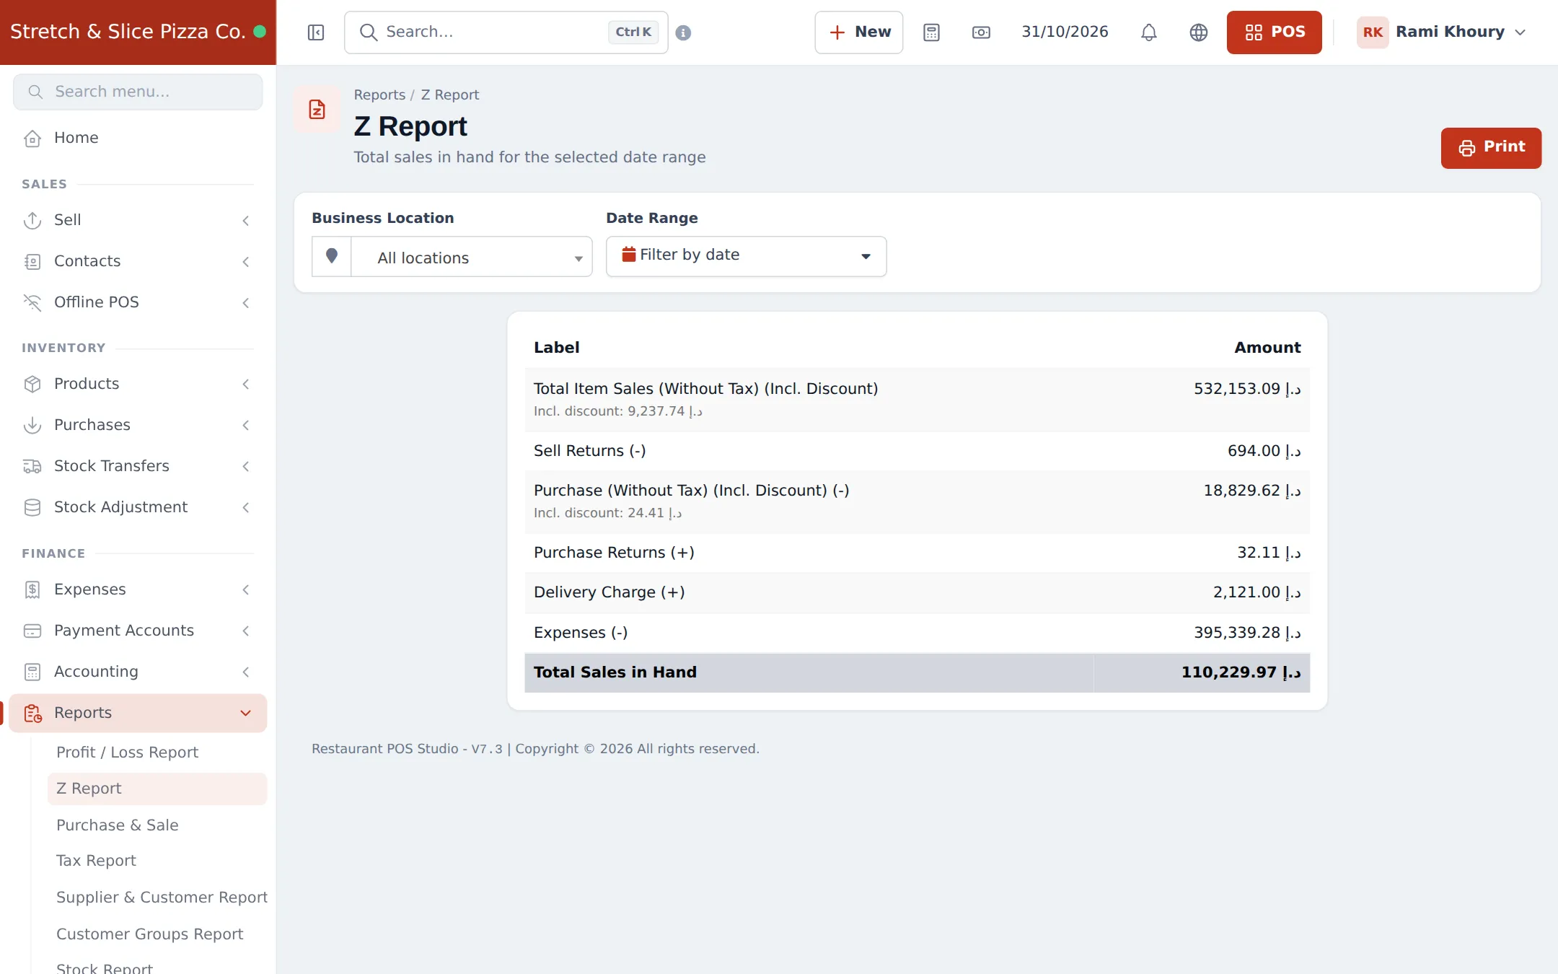Click the cash register icon in the top bar
The image size is (1558, 974).
(981, 32)
